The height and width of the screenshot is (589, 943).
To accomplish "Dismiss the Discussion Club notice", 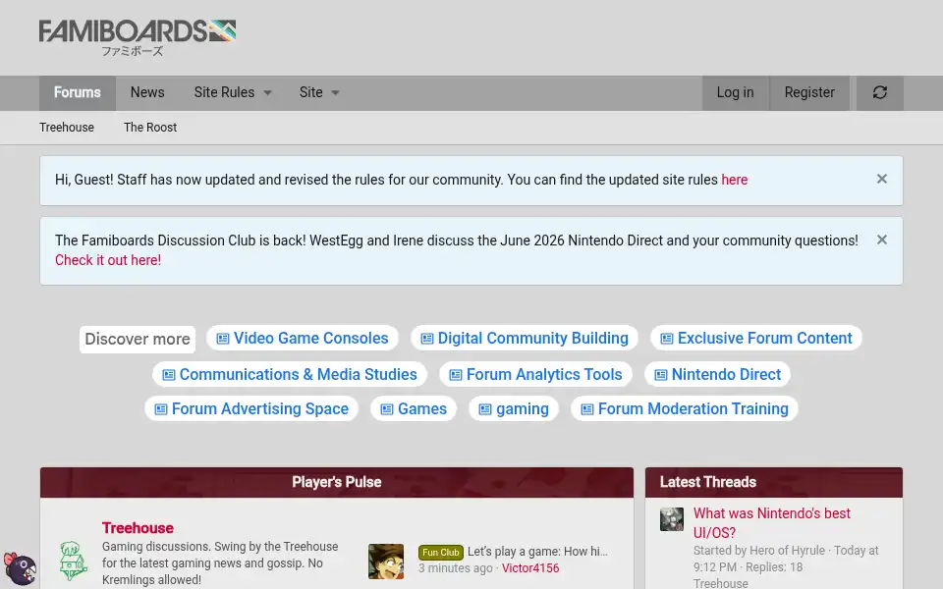I will coord(882,240).
